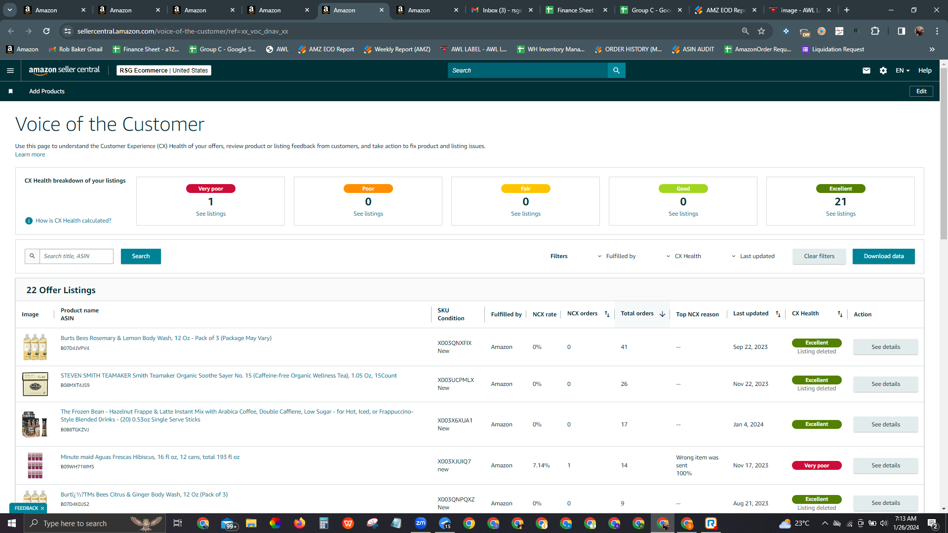948x533 pixels.
Task: Click the Windows Start button
Action: 12,523
